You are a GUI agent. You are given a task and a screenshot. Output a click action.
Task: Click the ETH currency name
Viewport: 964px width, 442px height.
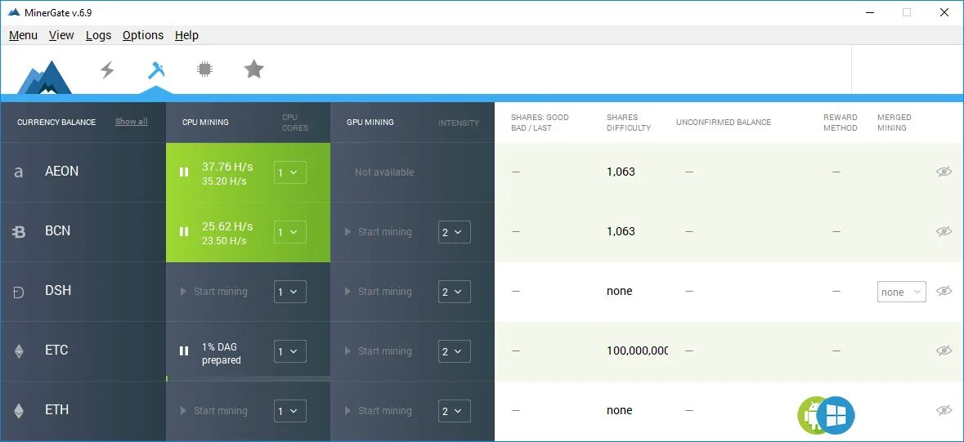(x=57, y=409)
